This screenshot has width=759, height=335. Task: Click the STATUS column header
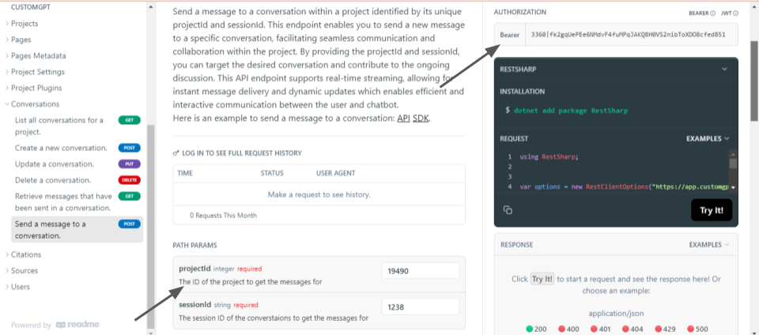coord(272,173)
